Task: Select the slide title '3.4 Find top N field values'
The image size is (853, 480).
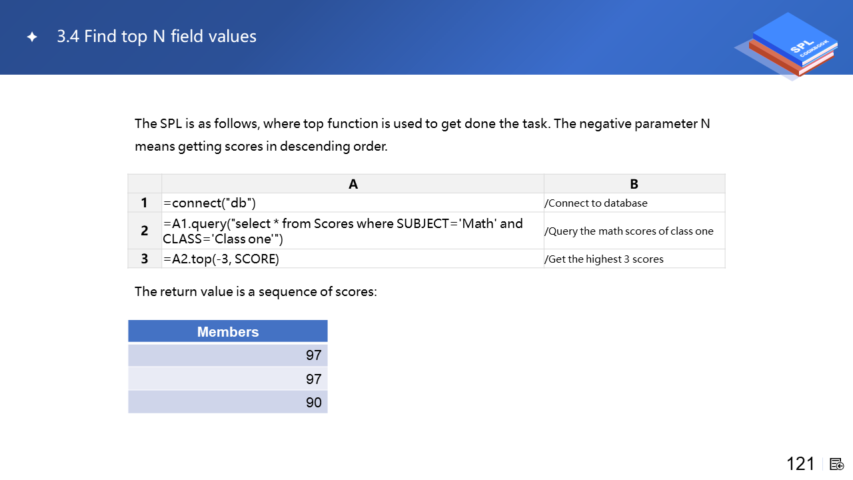Action: (x=157, y=37)
